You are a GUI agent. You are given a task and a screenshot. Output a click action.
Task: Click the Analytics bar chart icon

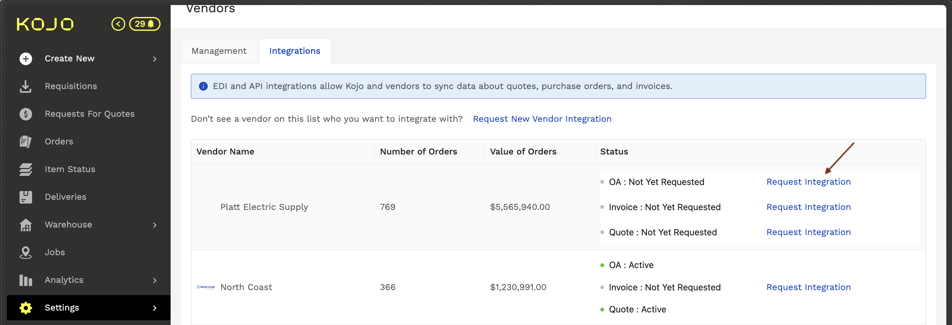(25, 280)
